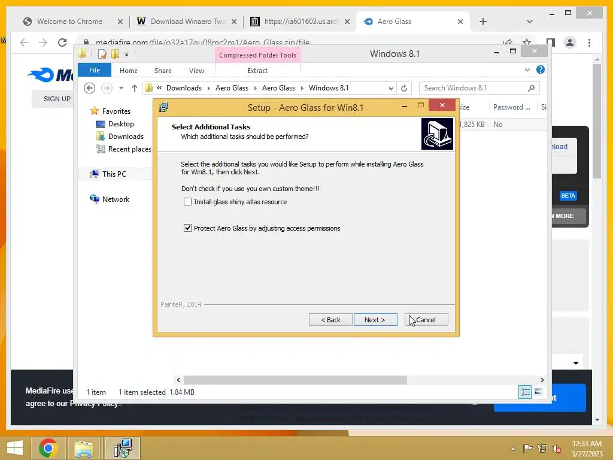Open the View ribbon tab
The width and height of the screenshot is (613, 460).
click(x=196, y=71)
